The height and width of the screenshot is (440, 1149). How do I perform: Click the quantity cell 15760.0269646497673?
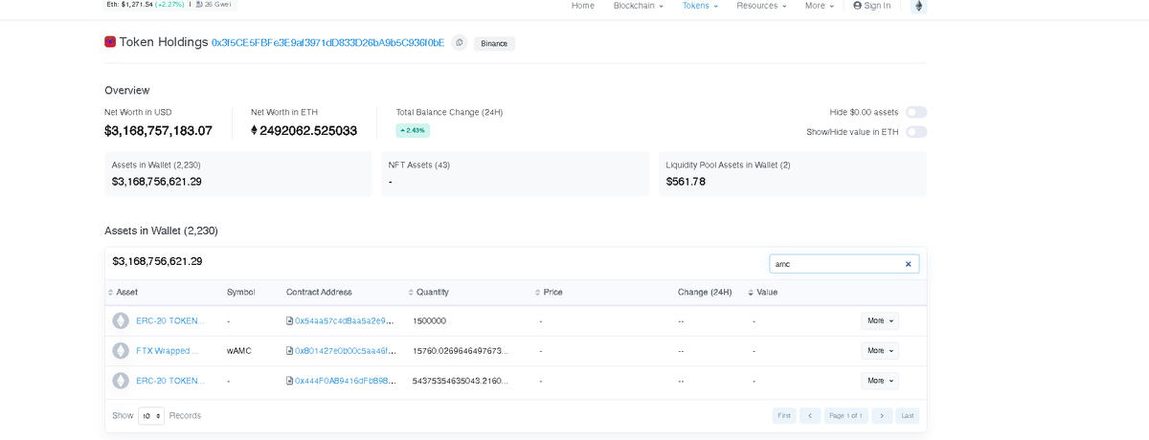(461, 351)
